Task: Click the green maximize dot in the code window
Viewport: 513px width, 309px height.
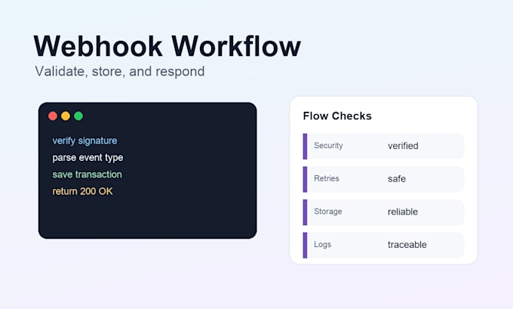Action: 78,116
